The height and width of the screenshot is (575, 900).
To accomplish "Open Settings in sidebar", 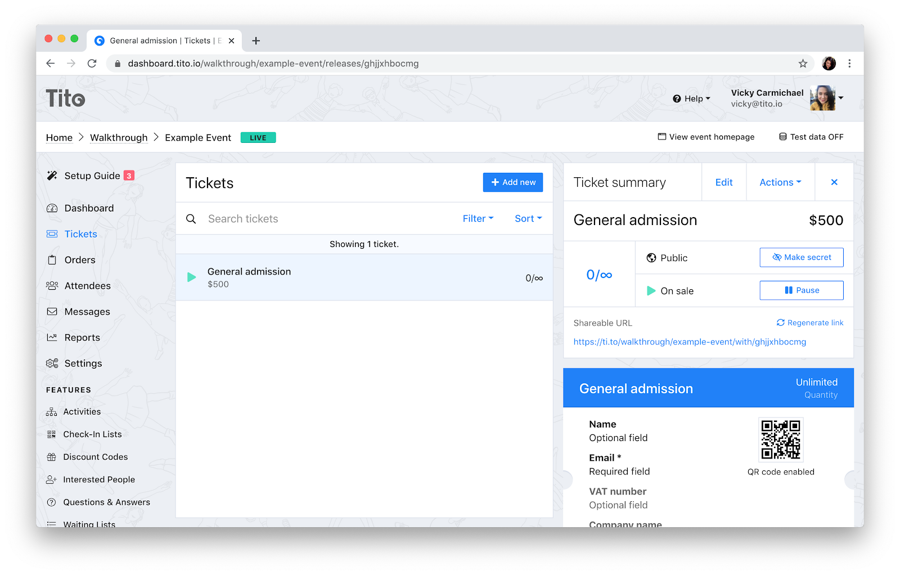I will click(83, 363).
